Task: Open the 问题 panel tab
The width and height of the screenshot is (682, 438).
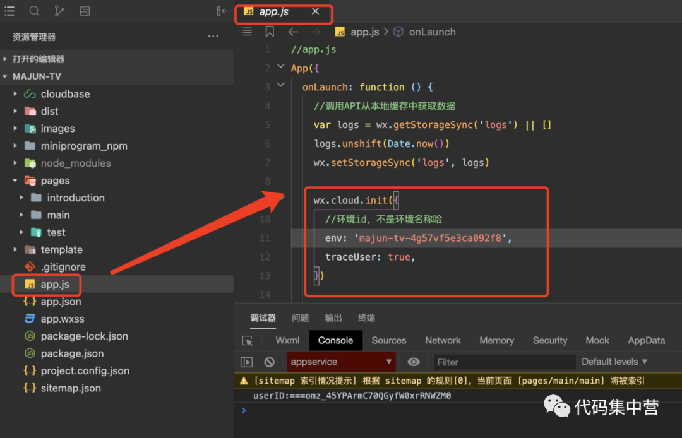Action: 301,318
